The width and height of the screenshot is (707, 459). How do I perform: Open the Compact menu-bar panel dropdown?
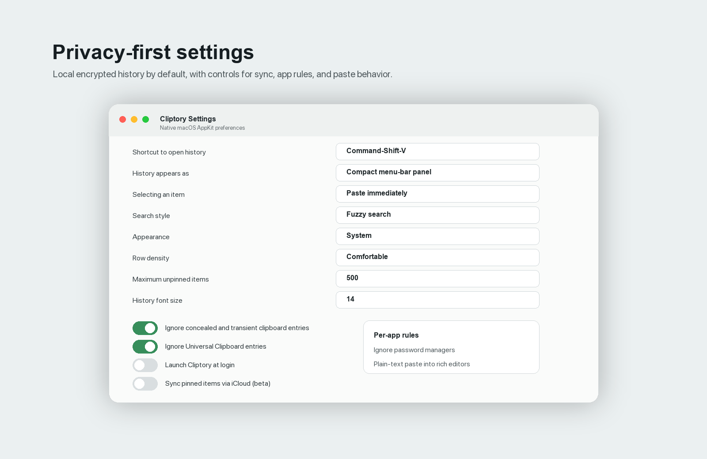pyautogui.click(x=437, y=173)
